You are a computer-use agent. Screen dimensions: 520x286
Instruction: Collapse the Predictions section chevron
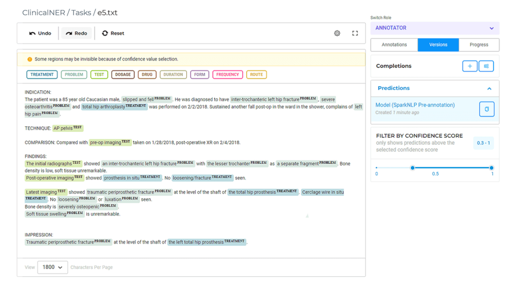pyautogui.click(x=489, y=88)
